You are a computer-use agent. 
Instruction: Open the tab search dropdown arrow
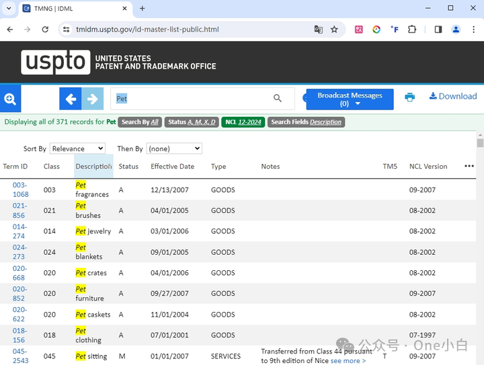9,8
